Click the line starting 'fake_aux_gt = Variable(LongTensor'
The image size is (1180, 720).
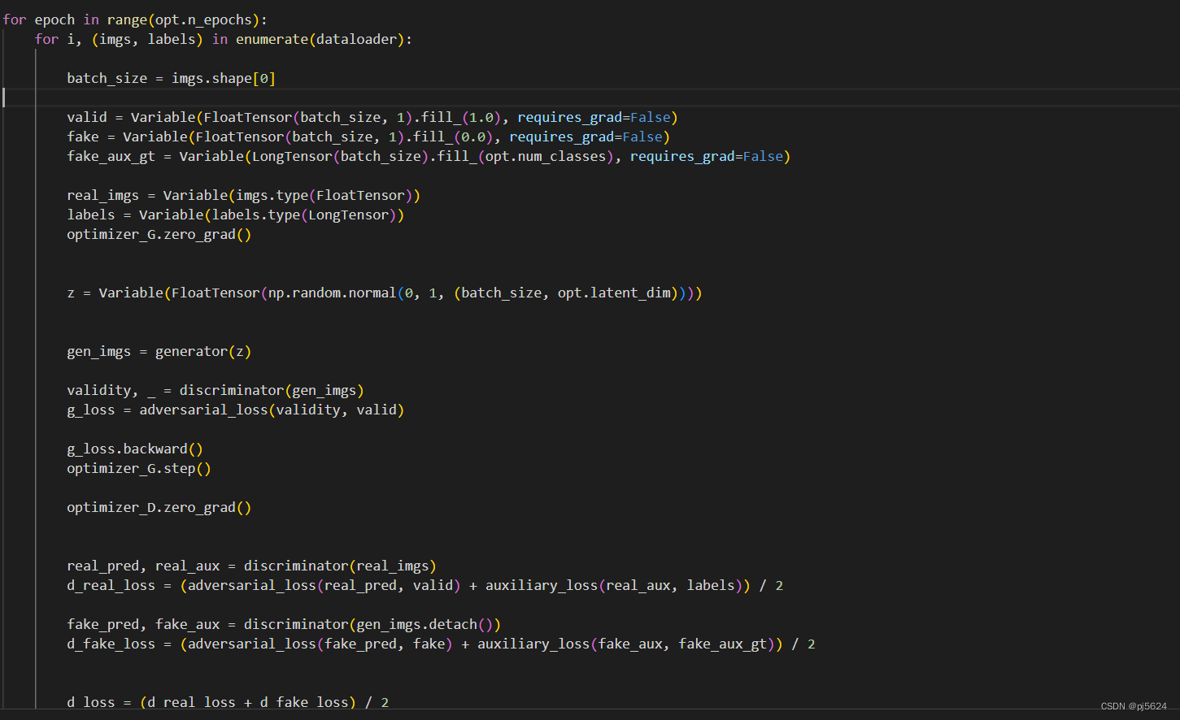click(x=429, y=156)
